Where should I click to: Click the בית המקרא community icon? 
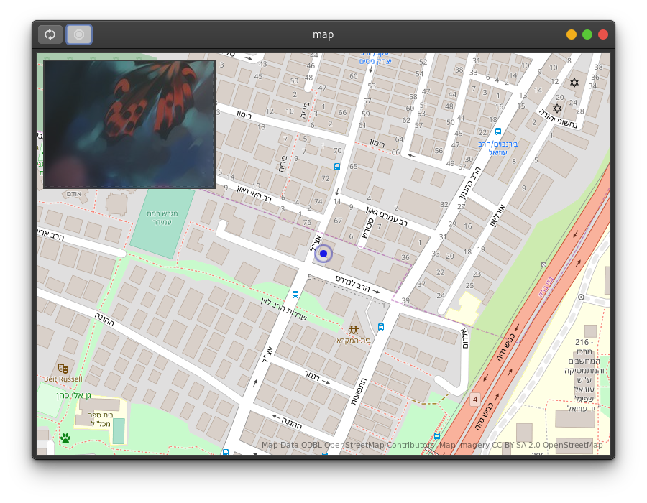pos(353,330)
